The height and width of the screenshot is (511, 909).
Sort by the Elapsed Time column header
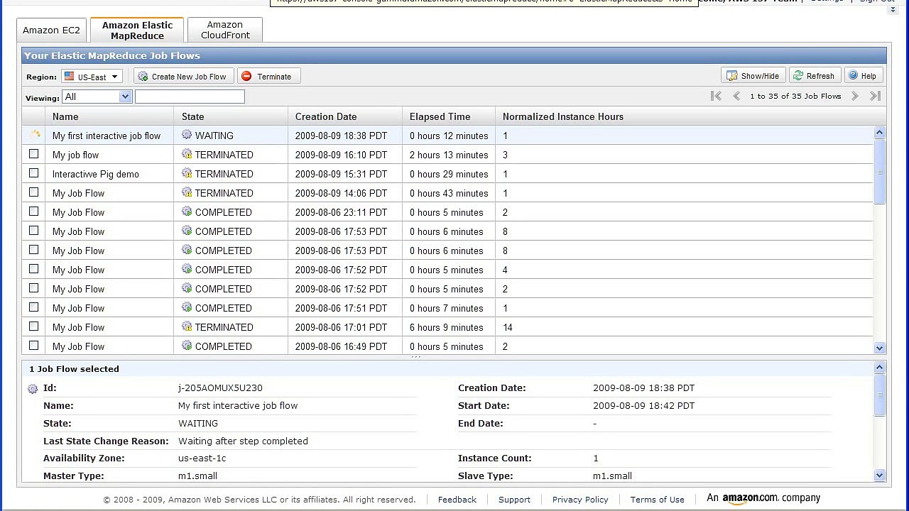(449, 116)
